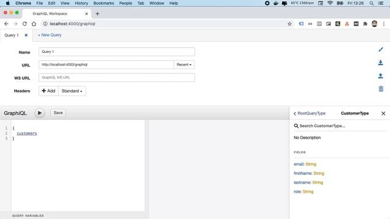
Task: Open the Chrome extensions puzzle icon
Action: pyautogui.click(x=365, y=24)
